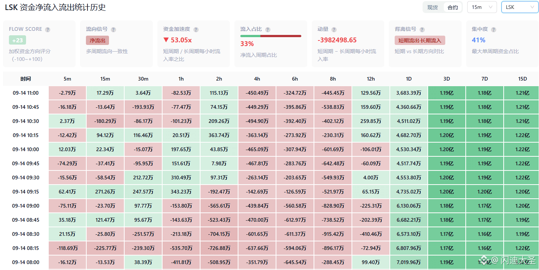Expand the LSK coin selector
Viewport: 539px width, 270px height.
(520, 7)
